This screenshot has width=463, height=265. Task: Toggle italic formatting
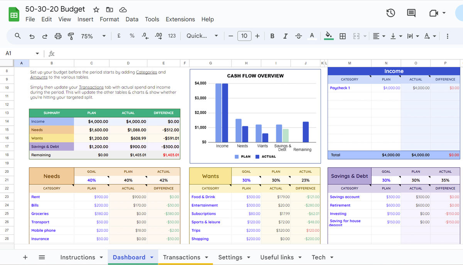(x=285, y=36)
